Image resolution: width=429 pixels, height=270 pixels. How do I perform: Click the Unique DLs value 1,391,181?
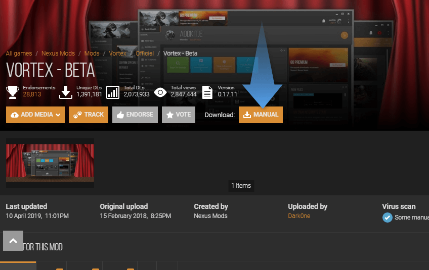[89, 94]
